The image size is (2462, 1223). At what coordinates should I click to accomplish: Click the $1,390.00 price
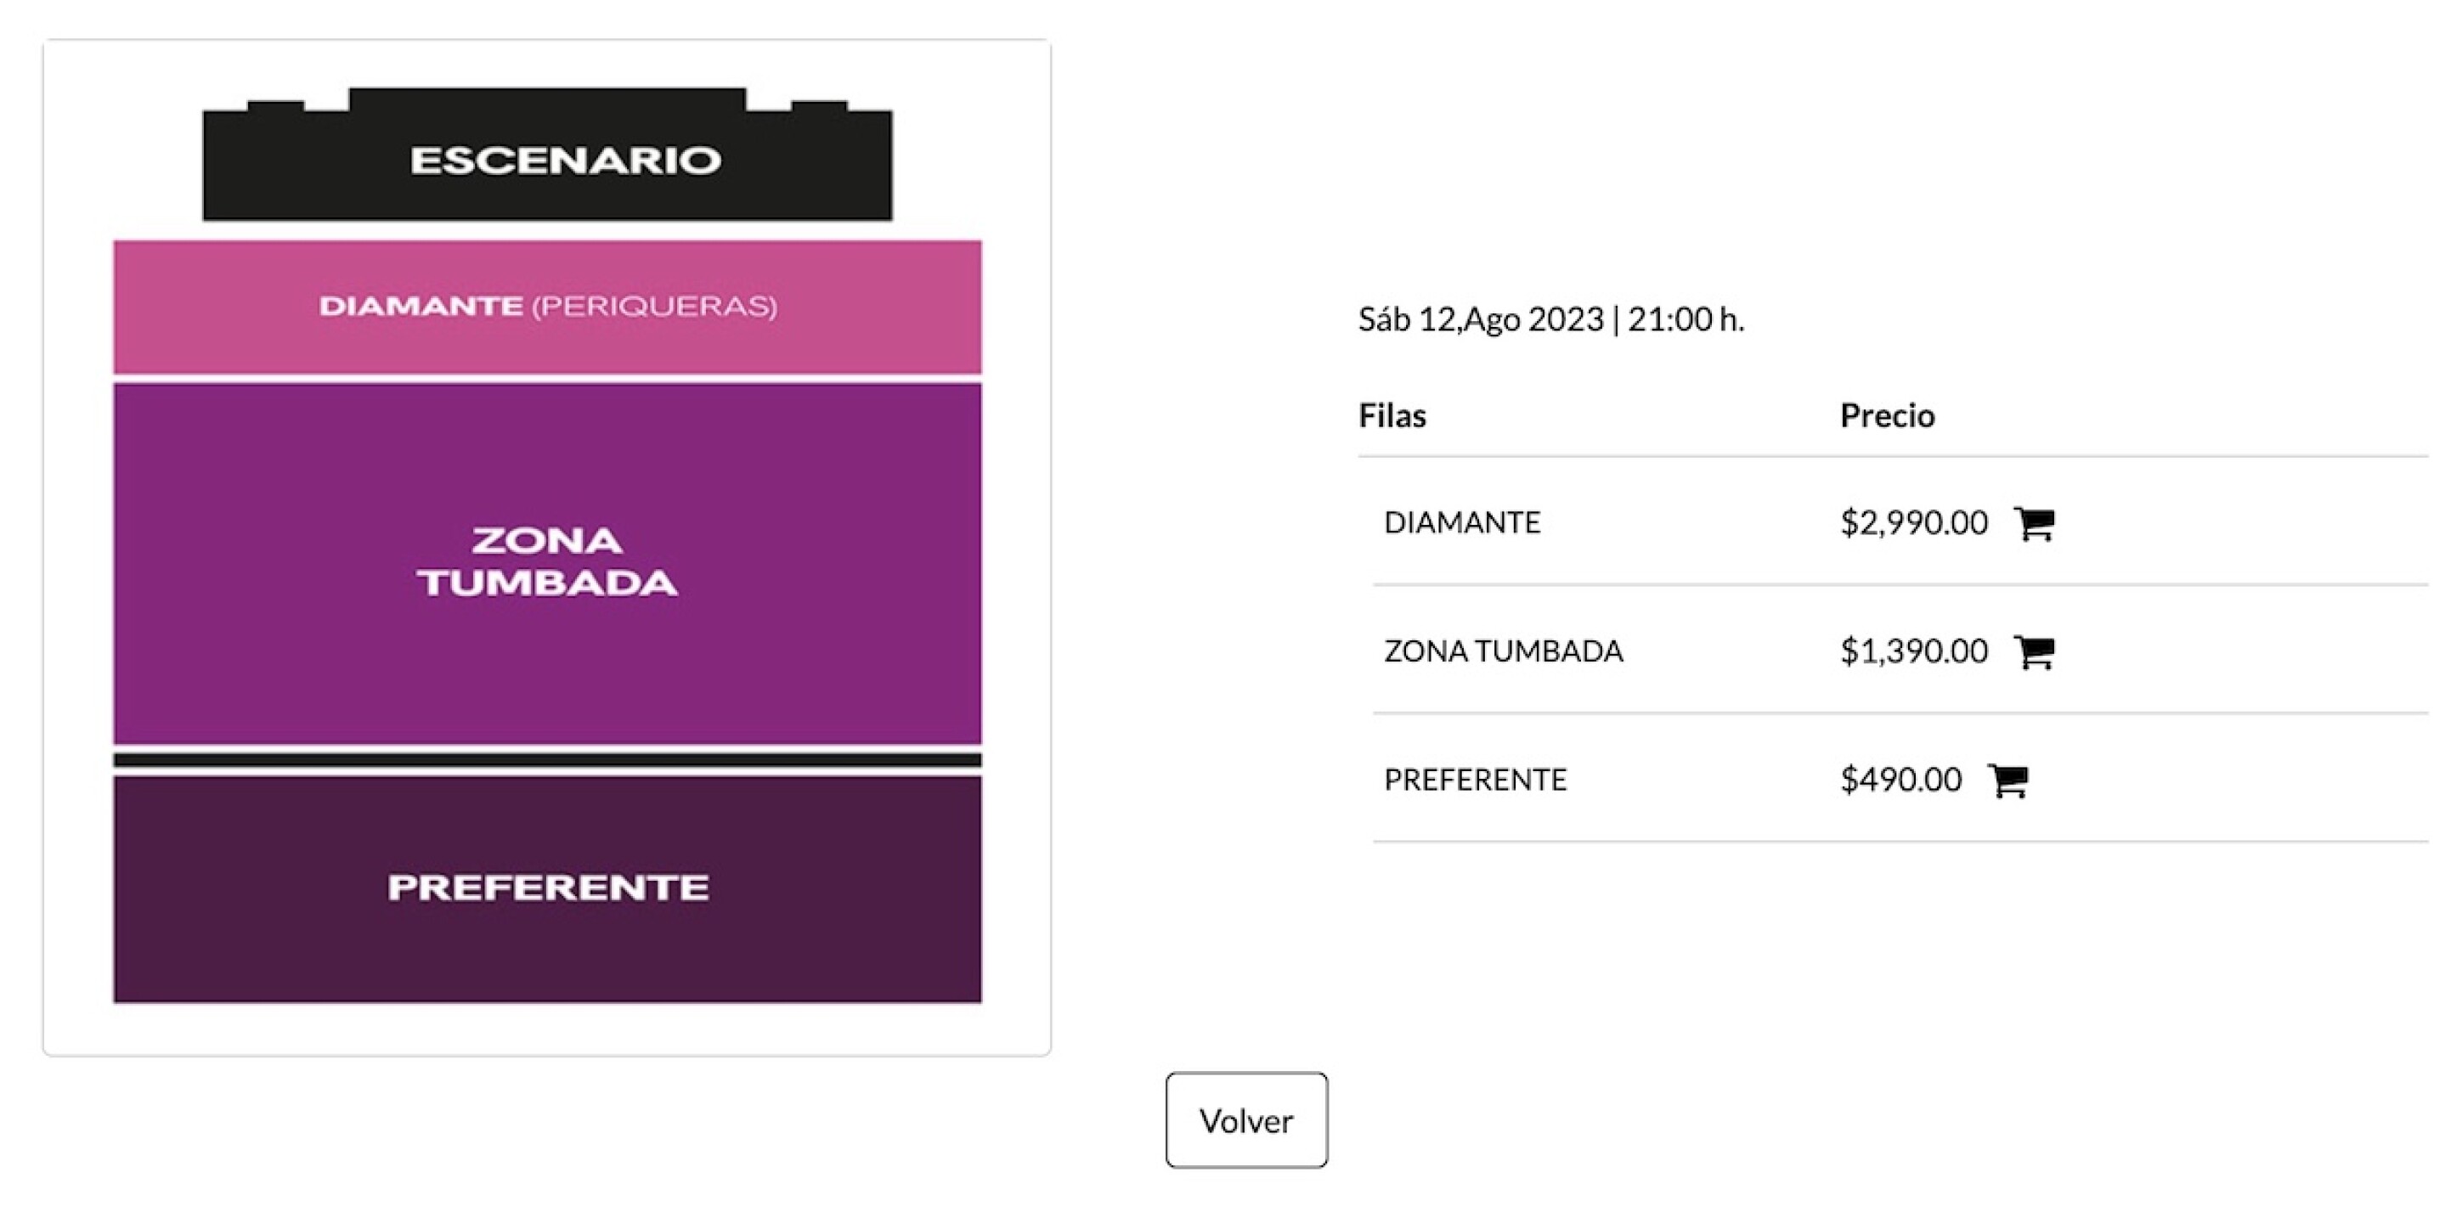(x=1913, y=651)
